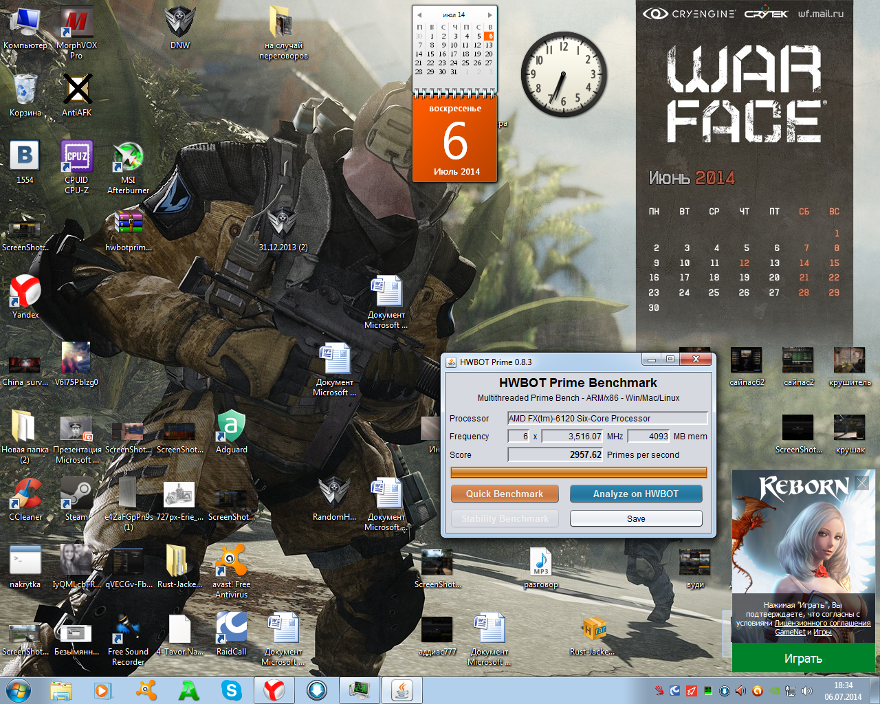This screenshot has width=880, height=704.
Task: Click the benchmark progress bar
Action: (578, 473)
